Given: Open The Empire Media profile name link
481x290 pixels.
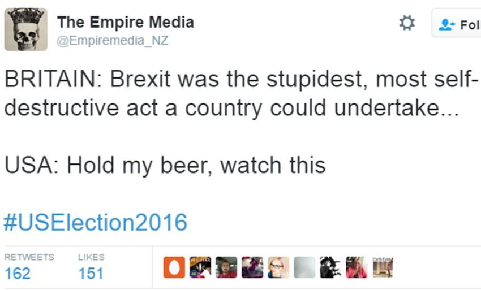Looking at the screenshot, I should click(125, 22).
